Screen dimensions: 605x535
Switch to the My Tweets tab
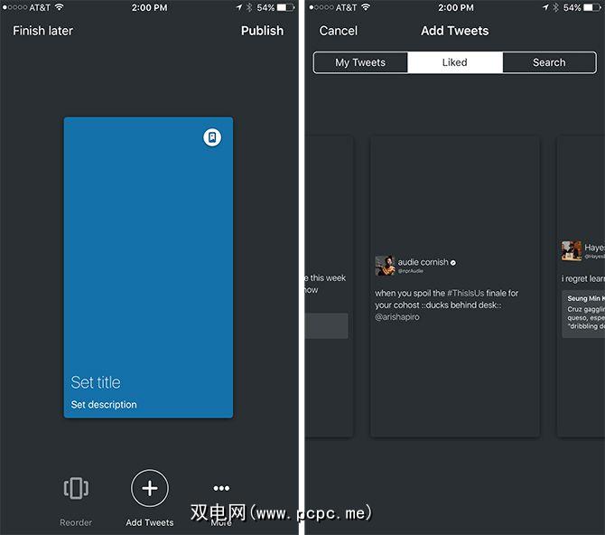[360, 62]
